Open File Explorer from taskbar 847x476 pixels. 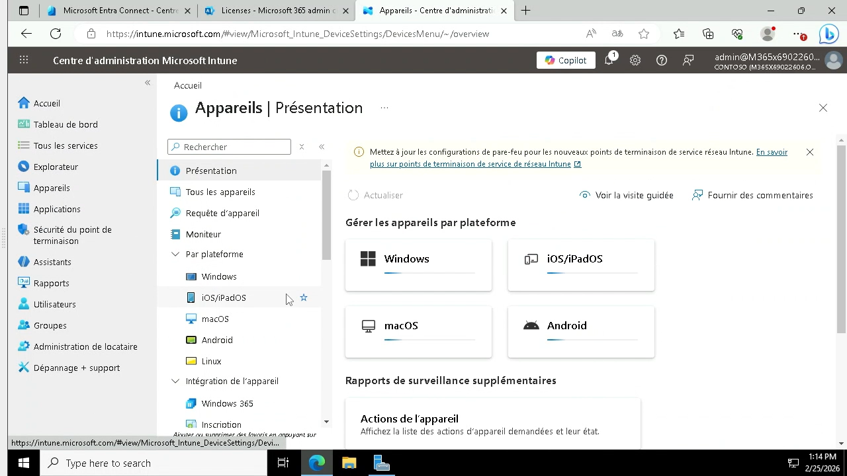tap(349, 463)
